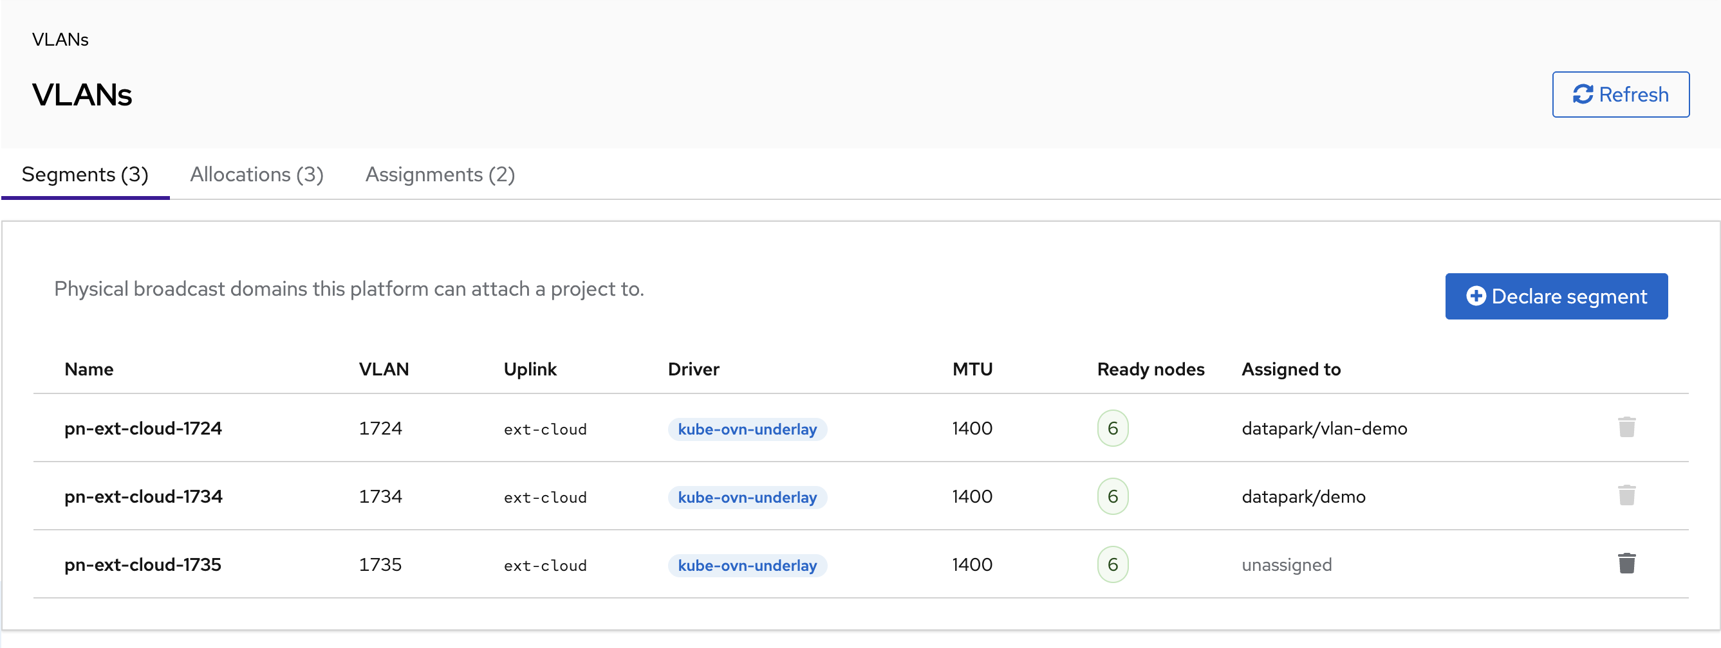The image size is (1721, 648).
Task: Click ext-cloud uplink in 1734 row
Action: point(544,497)
